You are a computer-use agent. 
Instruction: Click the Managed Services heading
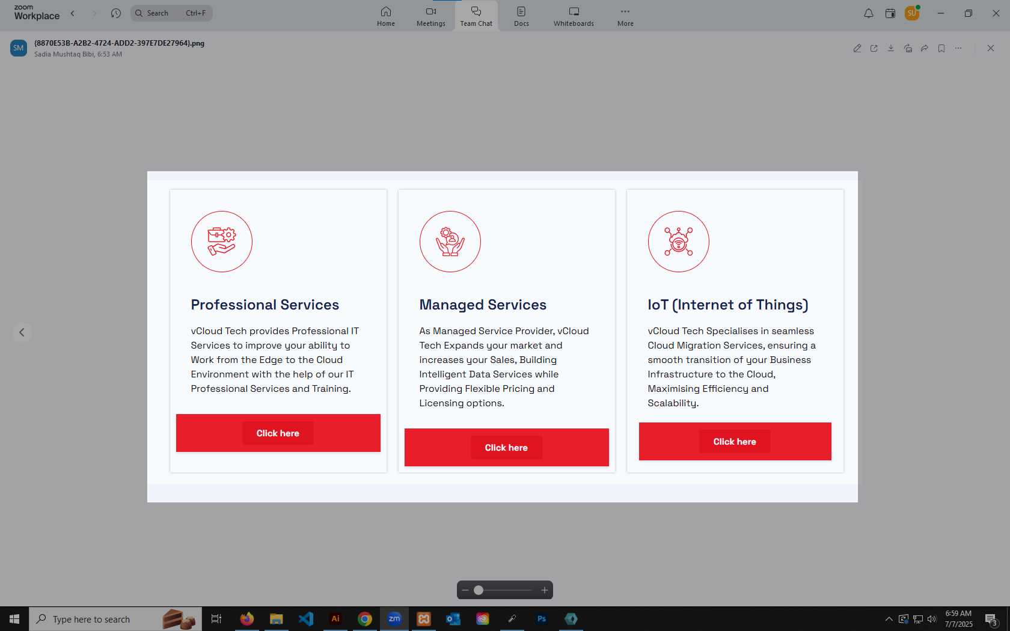click(x=483, y=305)
